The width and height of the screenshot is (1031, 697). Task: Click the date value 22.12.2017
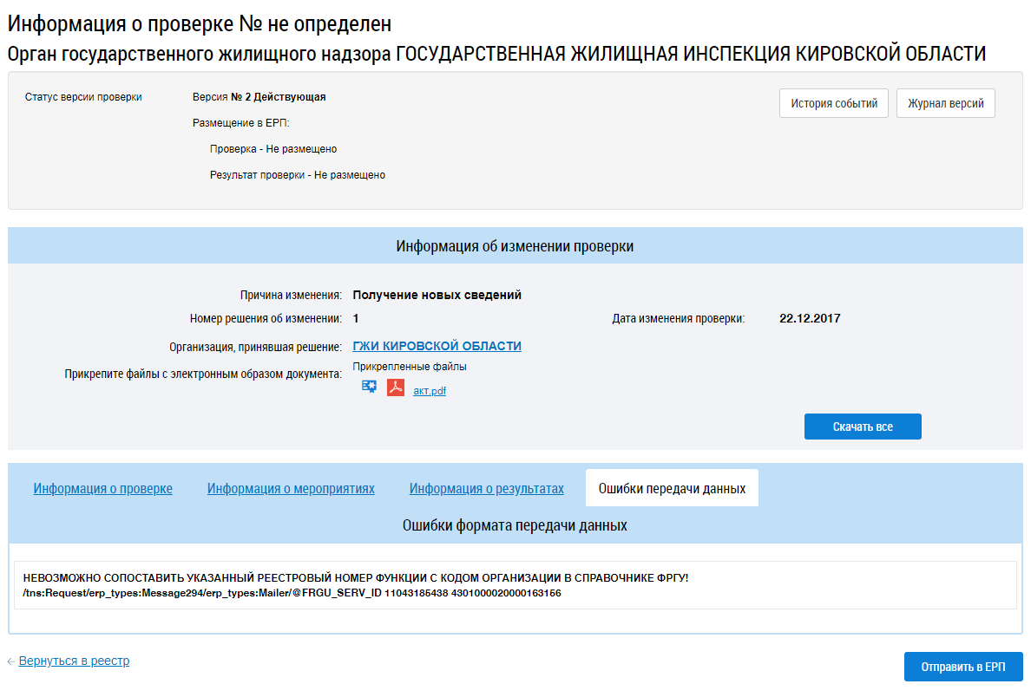pos(810,319)
